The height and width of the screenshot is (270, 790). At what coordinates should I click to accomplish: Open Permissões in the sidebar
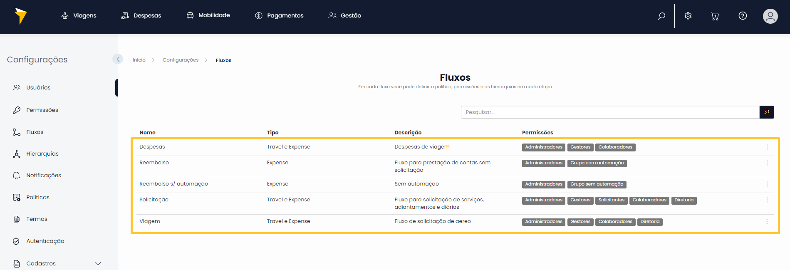click(42, 110)
